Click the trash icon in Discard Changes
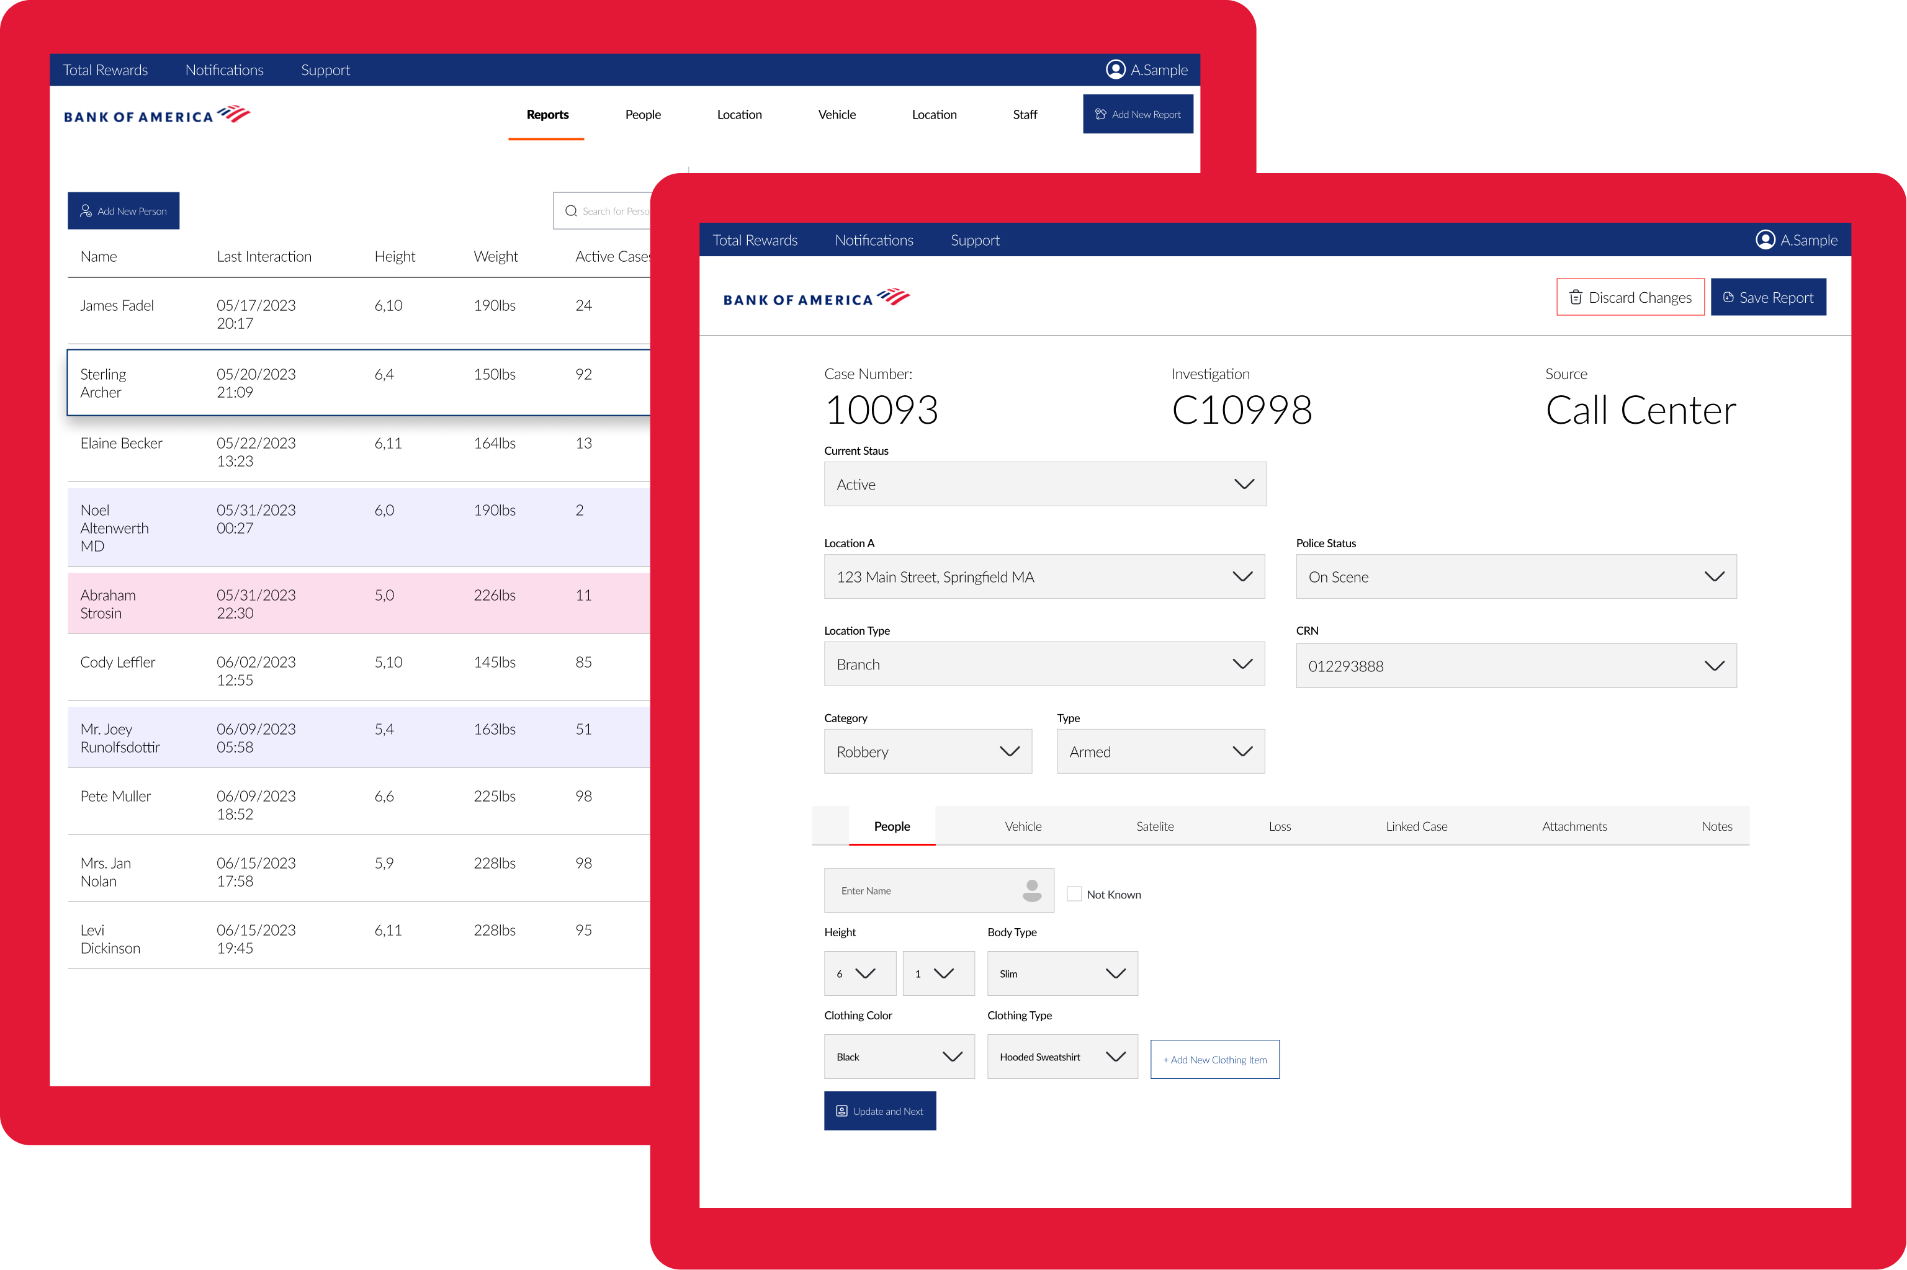 click(1575, 297)
